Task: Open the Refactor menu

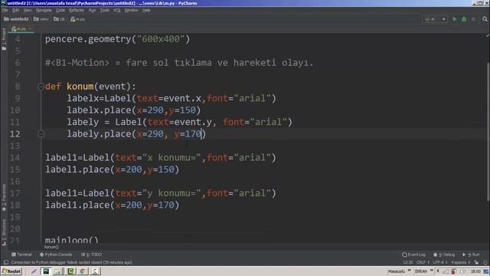Action: [77, 10]
